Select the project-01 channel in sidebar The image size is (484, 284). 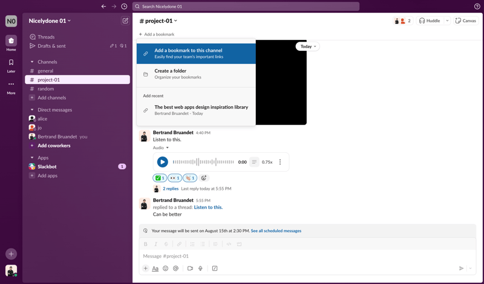(77, 80)
